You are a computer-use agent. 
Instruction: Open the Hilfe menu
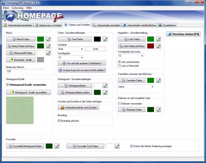pos(29,8)
